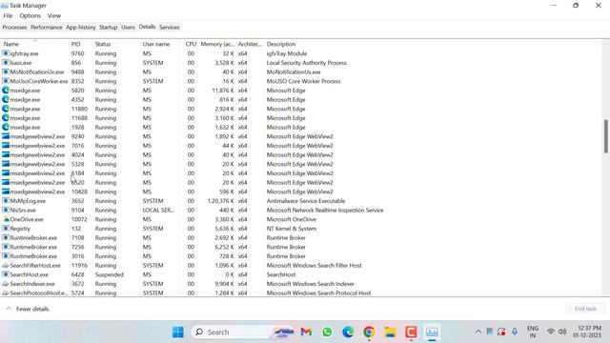
Task: Click the lsass.exe process icon
Action: click(x=6, y=63)
